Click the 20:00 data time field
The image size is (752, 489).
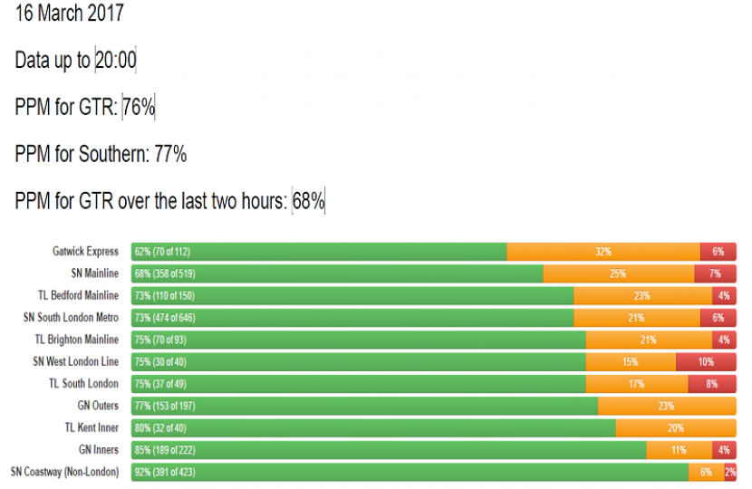tap(115, 61)
